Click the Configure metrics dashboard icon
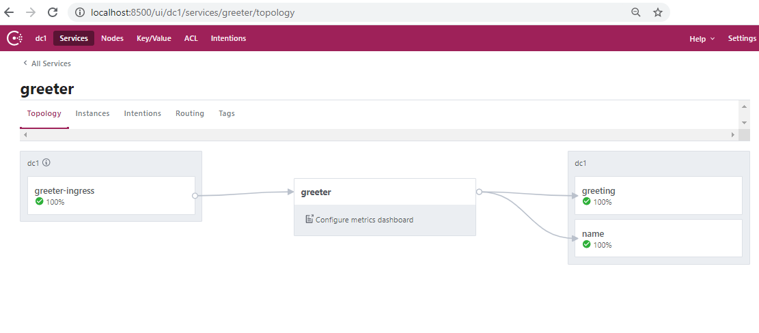The image size is (759, 333). (x=309, y=219)
